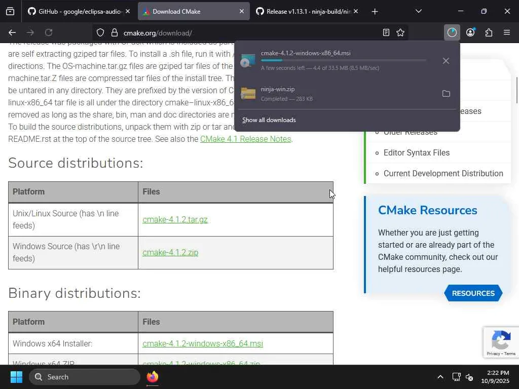519x389 pixels.
Task: View site security padlock info
Action: (115, 32)
